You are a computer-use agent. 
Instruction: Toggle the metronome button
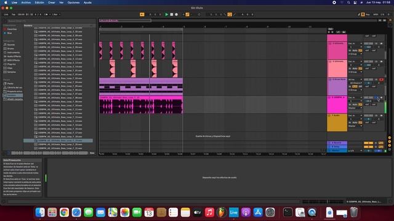(46, 15)
